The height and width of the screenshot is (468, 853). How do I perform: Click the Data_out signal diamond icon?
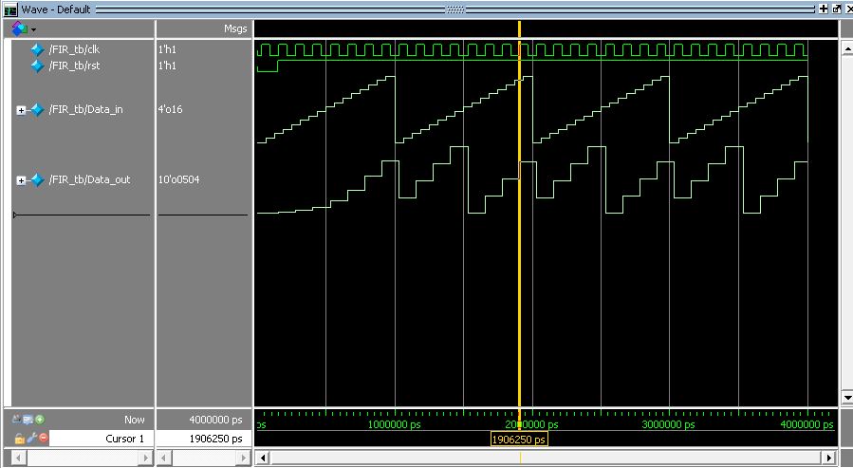point(37,179)
